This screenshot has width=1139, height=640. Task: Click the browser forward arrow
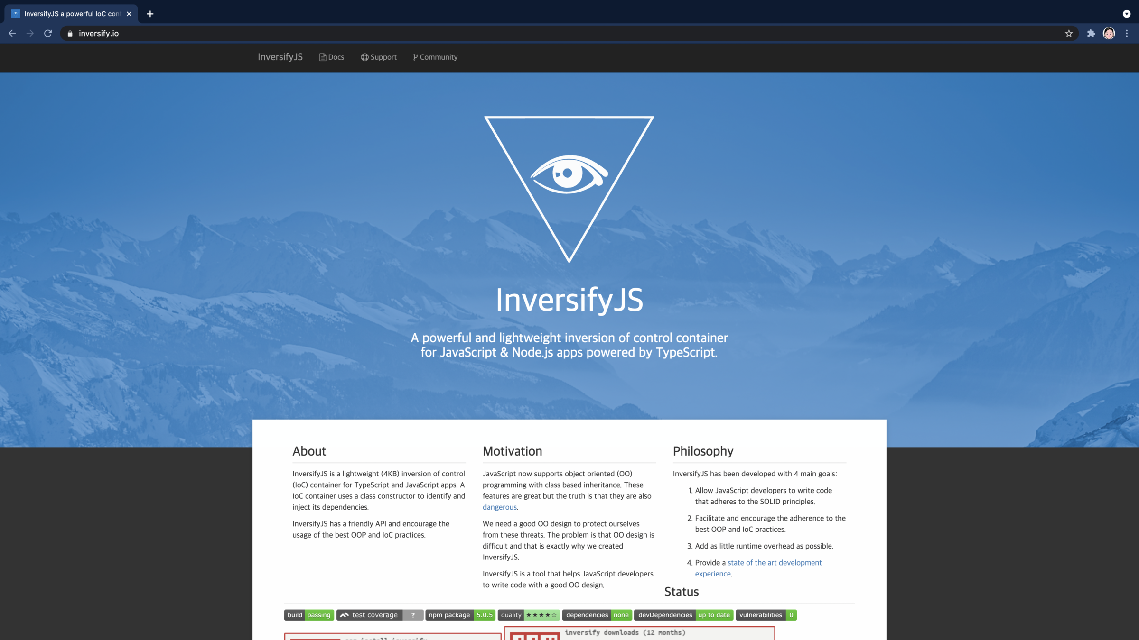pyautogui.click(x=30, y=33)
